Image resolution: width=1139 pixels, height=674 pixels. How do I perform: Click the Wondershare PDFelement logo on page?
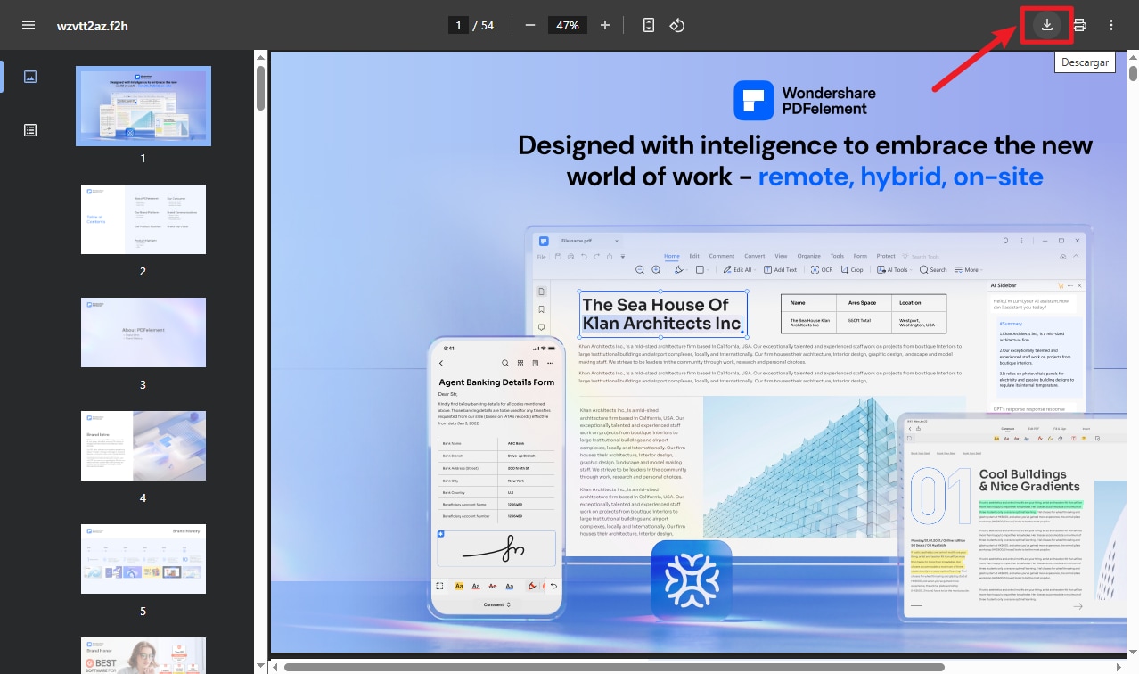tap(805, 100)
